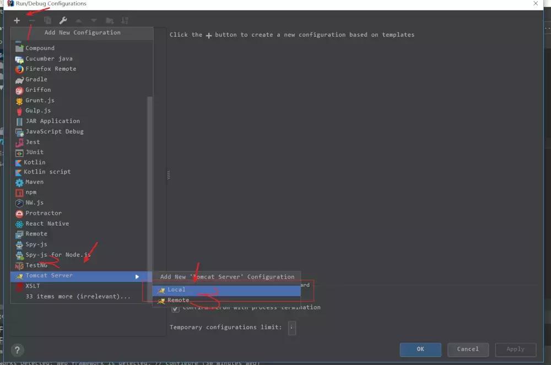Open help with question mark button
The image size is (551, 365).
click(17, 350)
